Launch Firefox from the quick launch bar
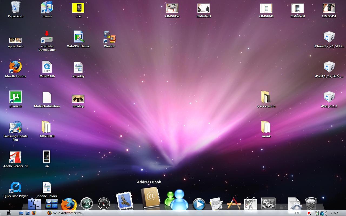346x216 pixels. (x=34, y=213)
